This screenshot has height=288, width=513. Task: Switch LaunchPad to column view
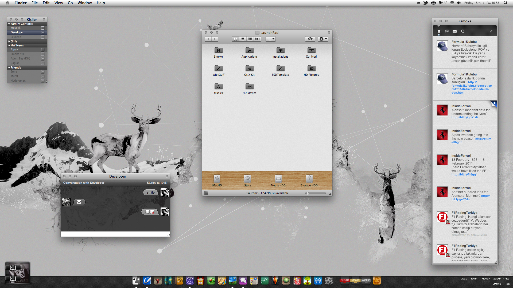(250, 39)
